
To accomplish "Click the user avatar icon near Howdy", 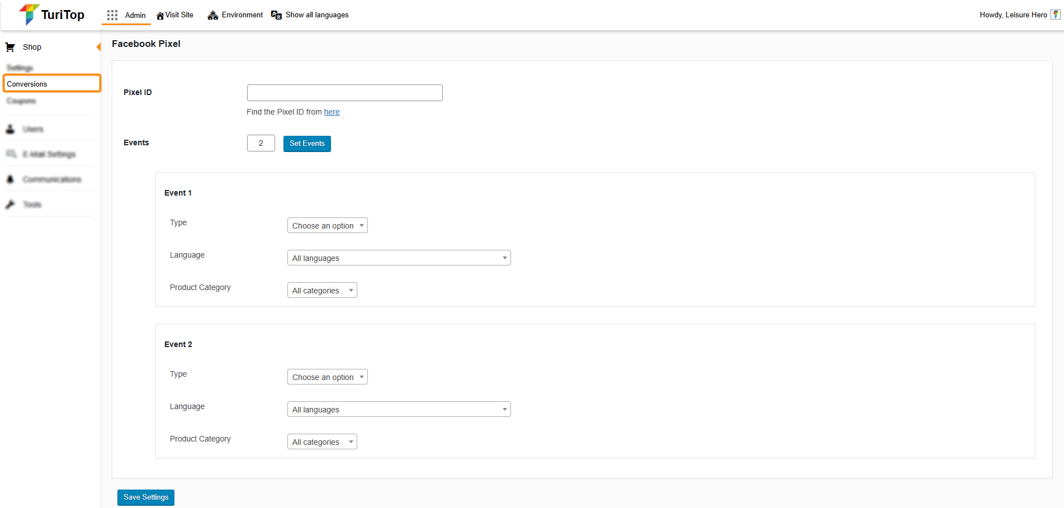I will (1055, 15).
